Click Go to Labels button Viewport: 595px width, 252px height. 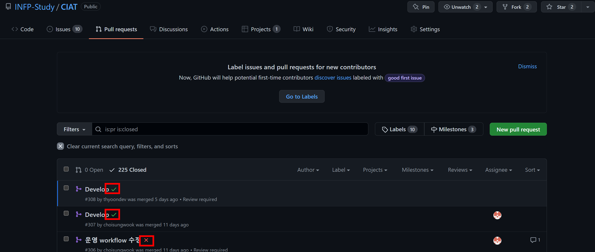click(302, 97)
